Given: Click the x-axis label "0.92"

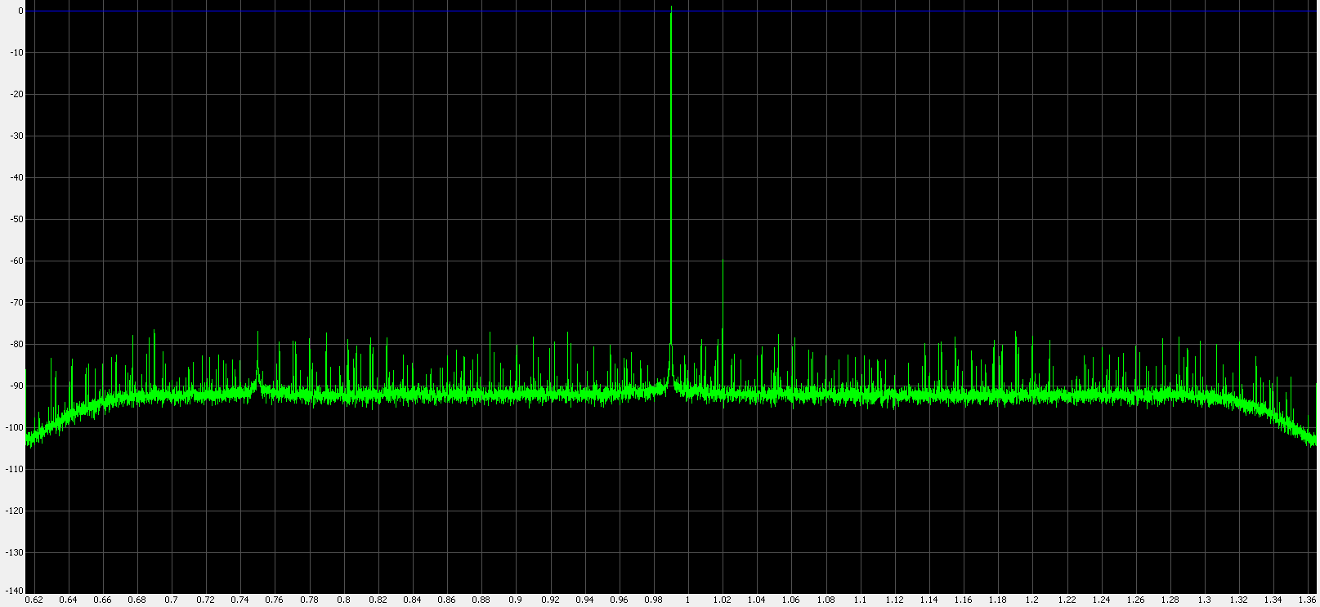Looking at the screenshot, I should [x=550, y=600].
